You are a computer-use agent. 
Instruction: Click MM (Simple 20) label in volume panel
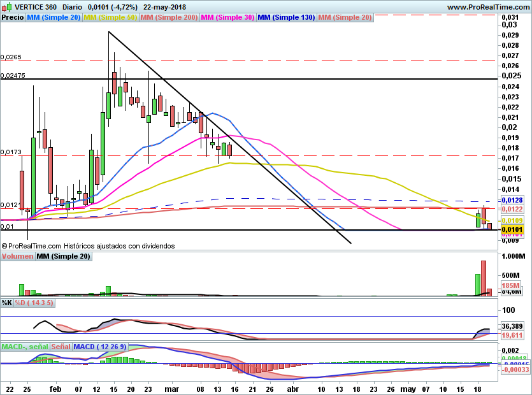point(63,256)
